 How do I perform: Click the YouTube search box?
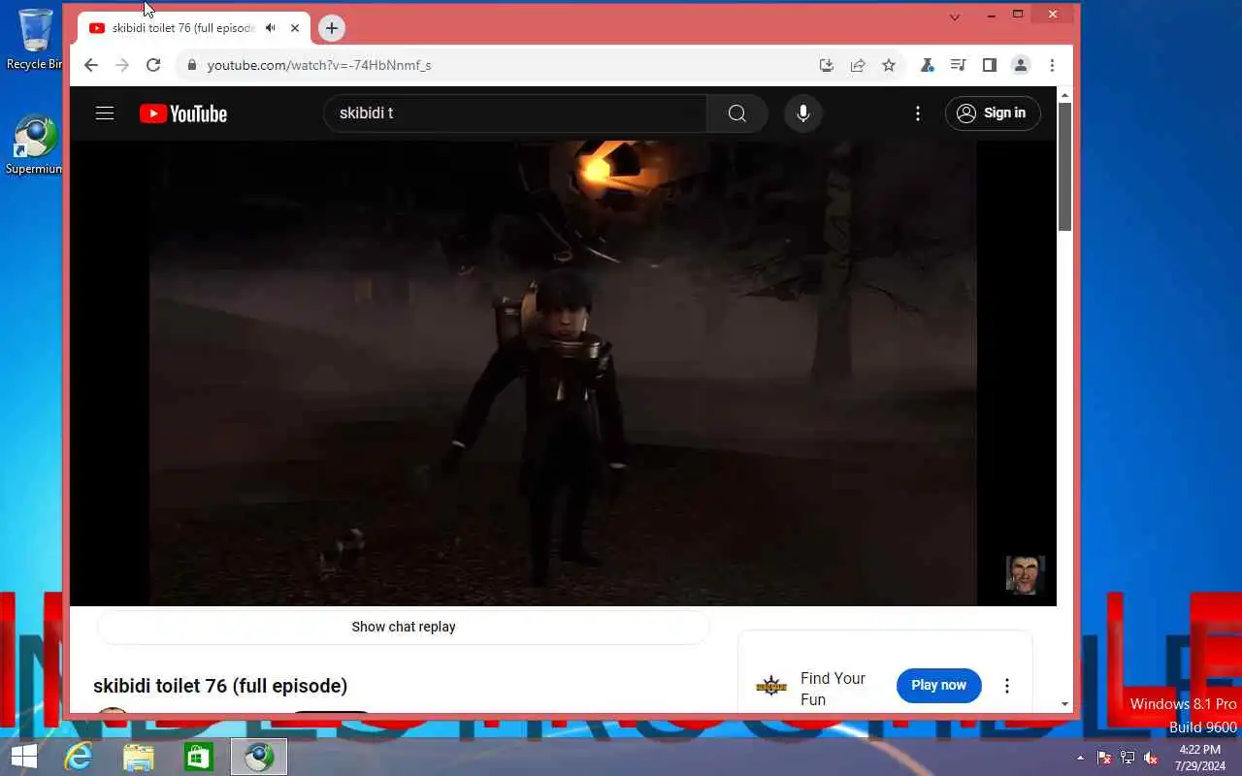click(x=514, y=113)
